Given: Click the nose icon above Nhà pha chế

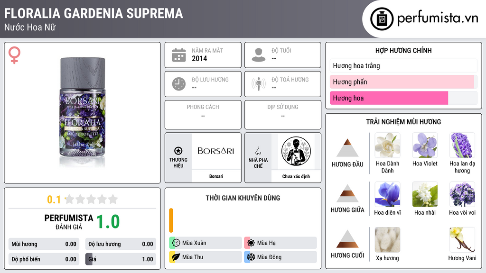Looking at the screenshot, I should tap(258, 151).
